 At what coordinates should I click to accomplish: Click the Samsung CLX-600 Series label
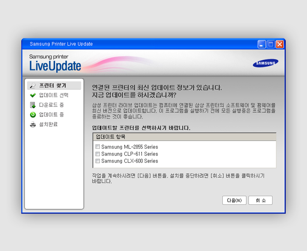[x=130, y=161]
